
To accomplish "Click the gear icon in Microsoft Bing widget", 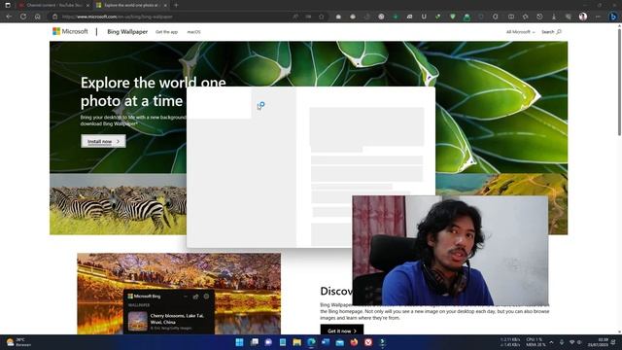I will (206, 296).
